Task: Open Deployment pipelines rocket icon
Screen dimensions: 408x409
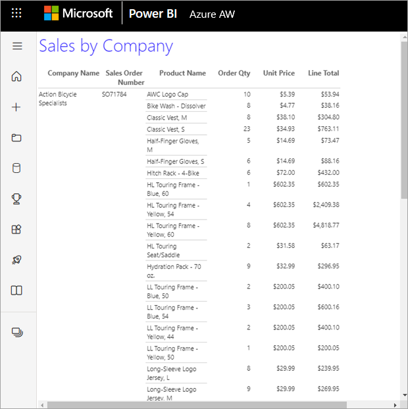Action: 16,260
